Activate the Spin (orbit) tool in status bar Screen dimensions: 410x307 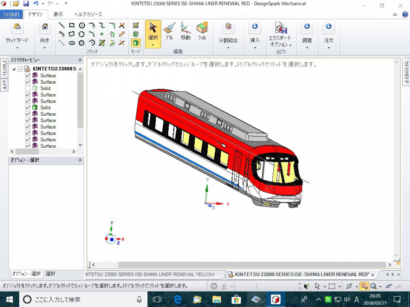coord(349,286)
